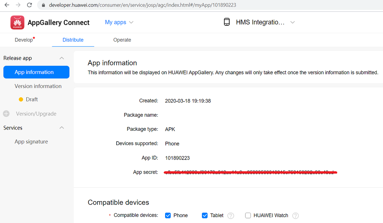The width and height of the screenshot is (383, 223).
Task: Click the browser back arrow
Action: (7, 5)
